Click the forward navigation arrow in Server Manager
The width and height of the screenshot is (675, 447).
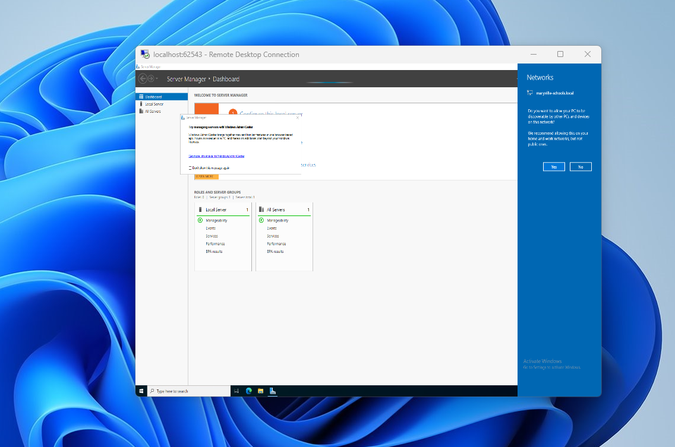tap(150, 78)
